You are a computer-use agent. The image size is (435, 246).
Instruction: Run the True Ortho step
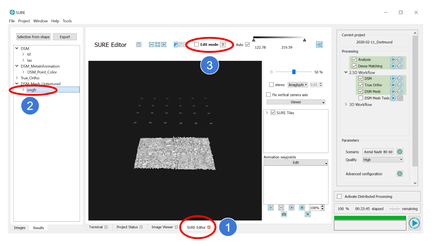pyautogui.click(x=393, y=85)
